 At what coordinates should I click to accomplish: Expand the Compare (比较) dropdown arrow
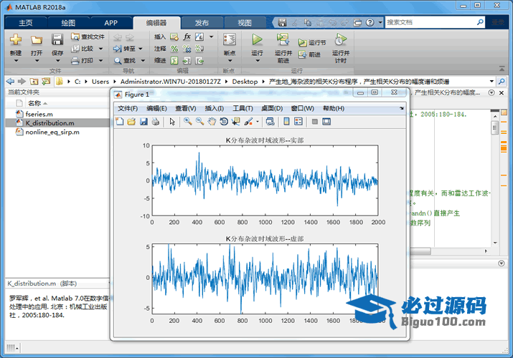tap(100, 49)
